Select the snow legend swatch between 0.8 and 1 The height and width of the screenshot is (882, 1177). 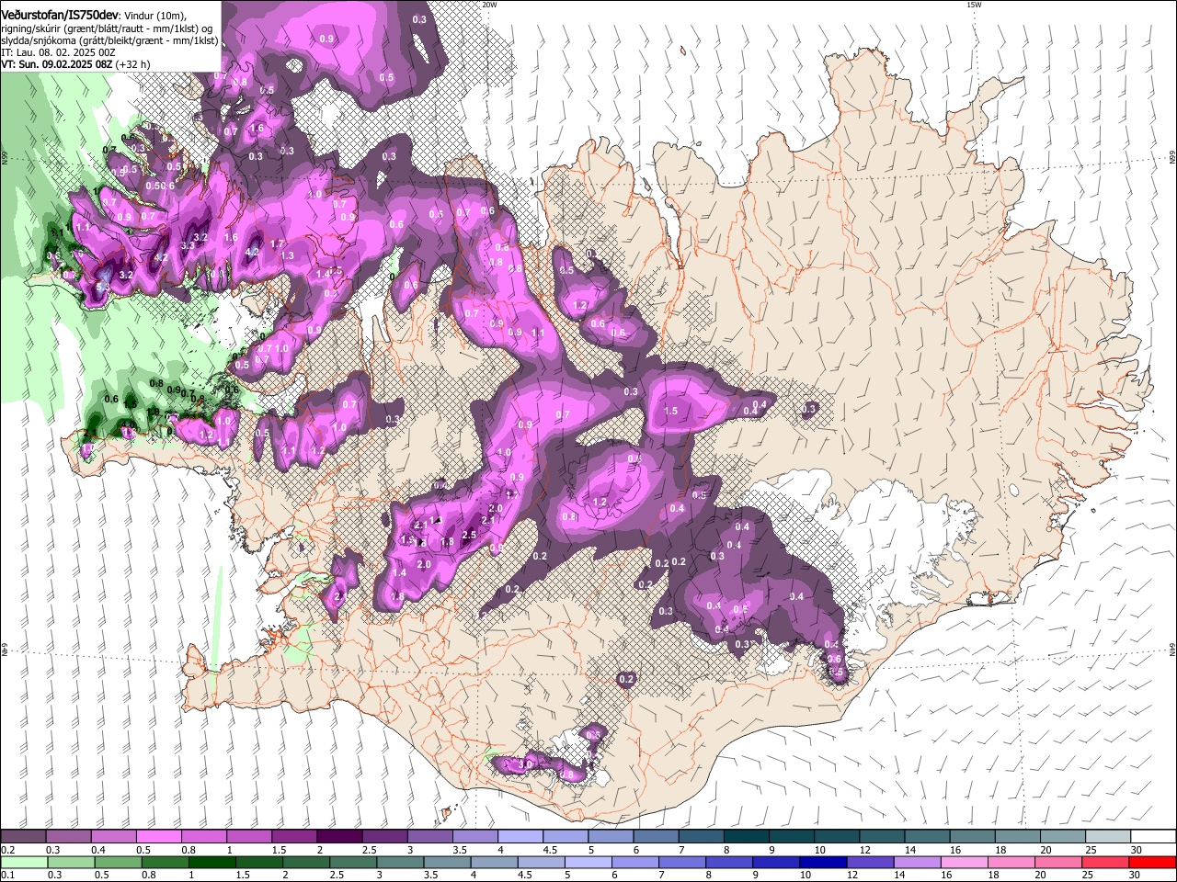203,837
